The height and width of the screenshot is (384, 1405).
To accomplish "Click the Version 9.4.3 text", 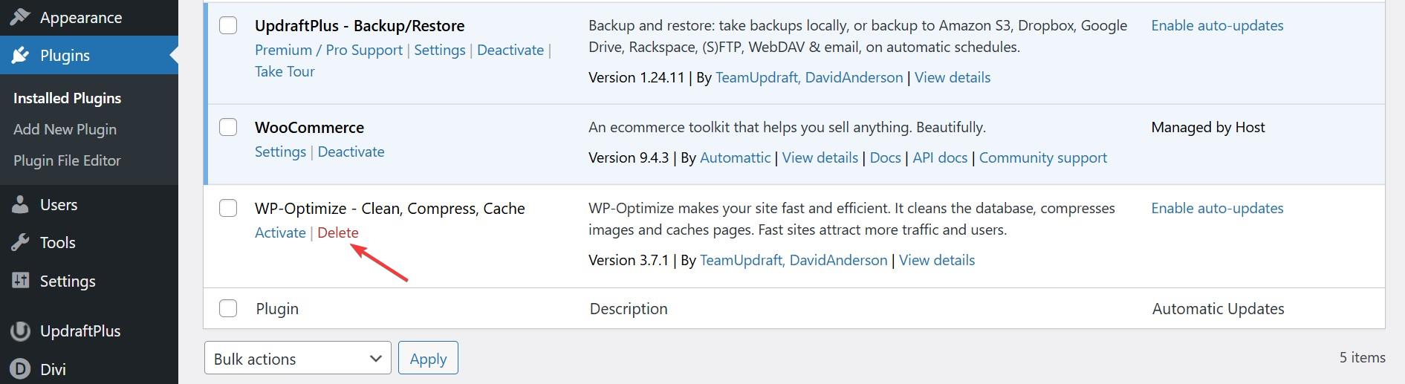I will pos(629,157).
